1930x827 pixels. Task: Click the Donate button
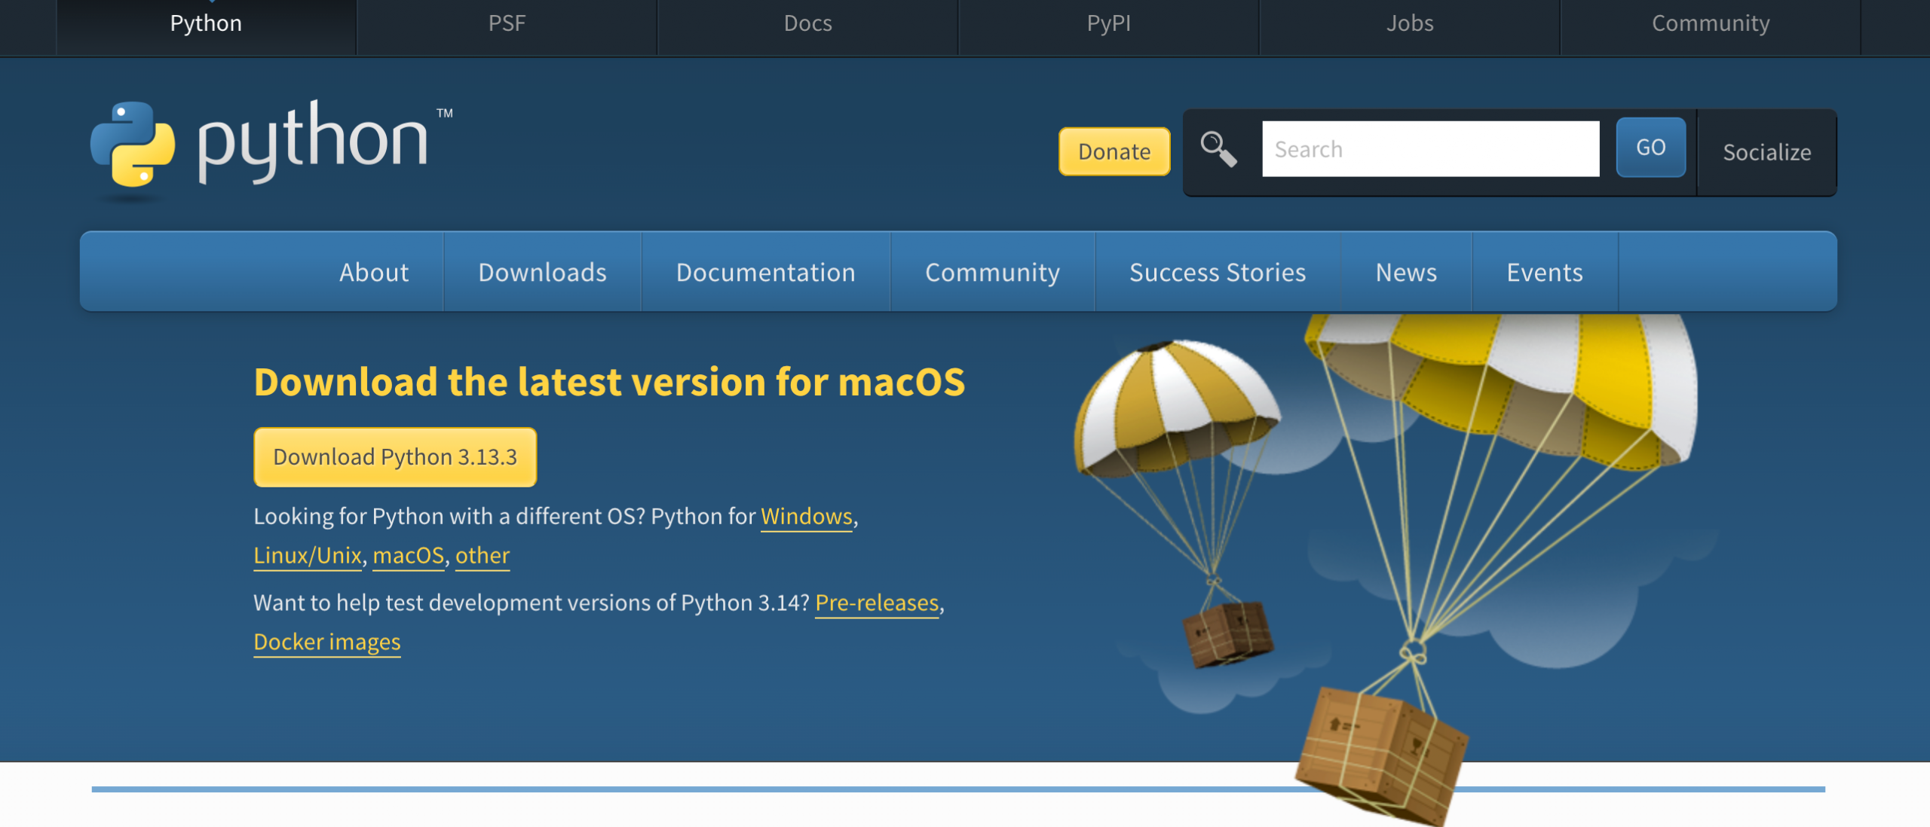point(1114,151)
